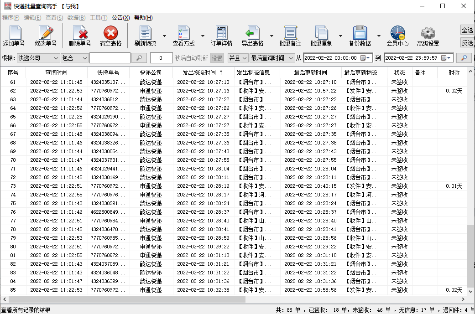The image size is (475, 314).
Task: Click the 全选 button
Action: click(x=467, y=30)
